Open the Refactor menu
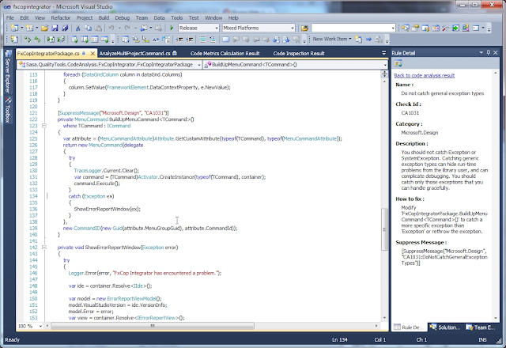The image size is (506, 348). [60, 17]
